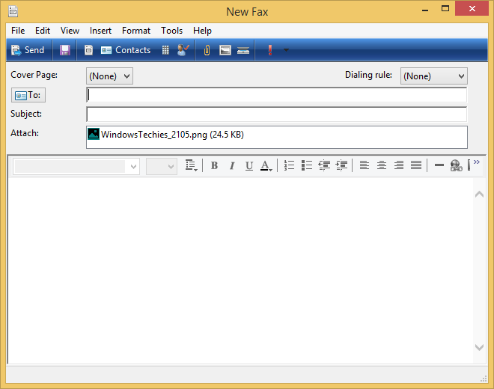Open the Insert menu
Viewport: 494px width, 389px height.
coord(100,31)
